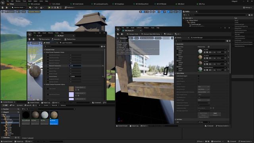The image size is (254, 143).
Task: Switch to the MF_ColorControls tab
Action: tap(78, 4)
